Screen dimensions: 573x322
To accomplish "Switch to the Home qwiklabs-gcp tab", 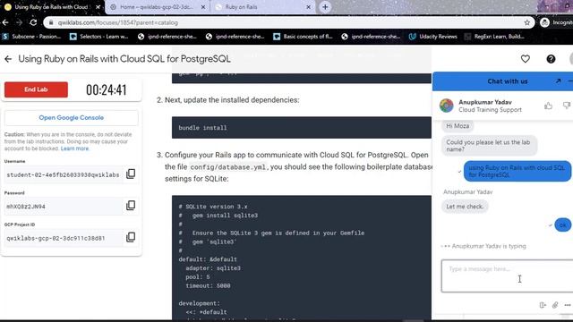I will coord(158,7).
